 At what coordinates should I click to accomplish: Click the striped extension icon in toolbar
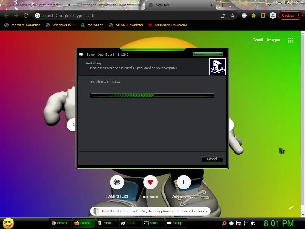point(244,16)
